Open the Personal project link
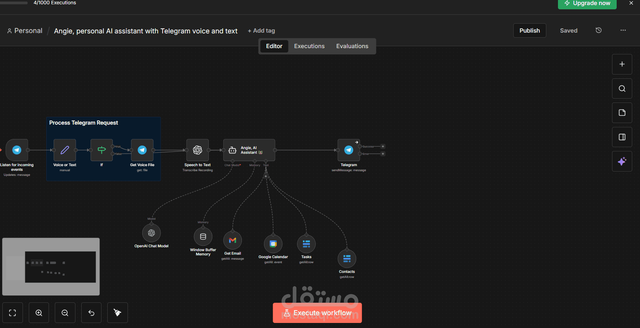640x328 pixels. 24,31
